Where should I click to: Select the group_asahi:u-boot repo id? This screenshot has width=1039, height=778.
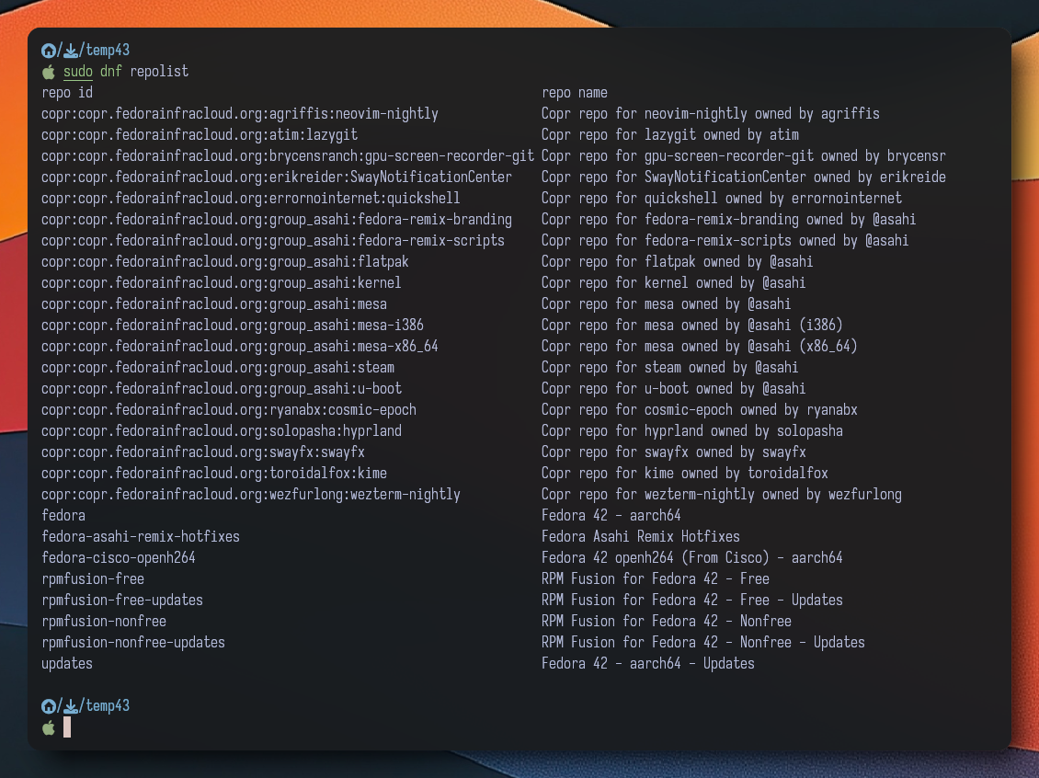coord(222,390)
